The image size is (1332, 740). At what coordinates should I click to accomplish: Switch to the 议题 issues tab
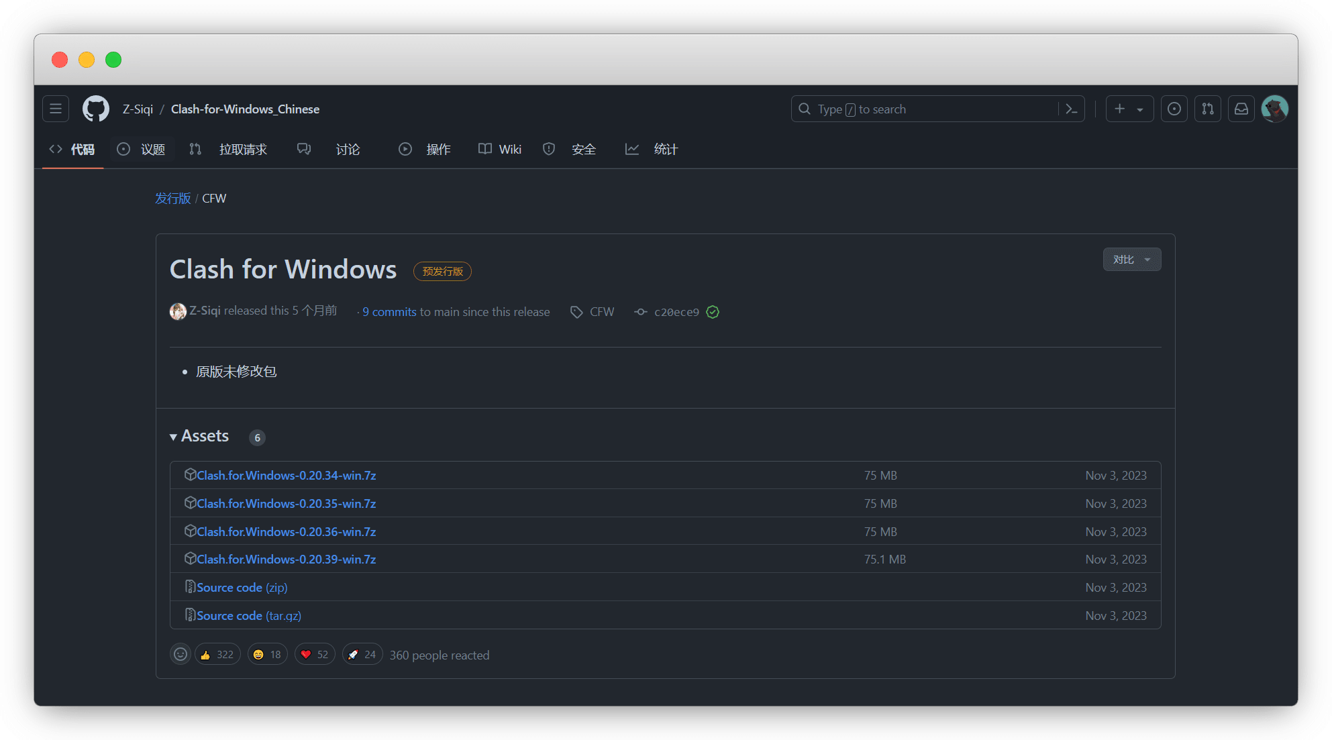(142, 149)
